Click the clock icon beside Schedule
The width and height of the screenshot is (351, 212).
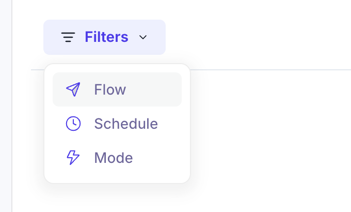(73, 124)
